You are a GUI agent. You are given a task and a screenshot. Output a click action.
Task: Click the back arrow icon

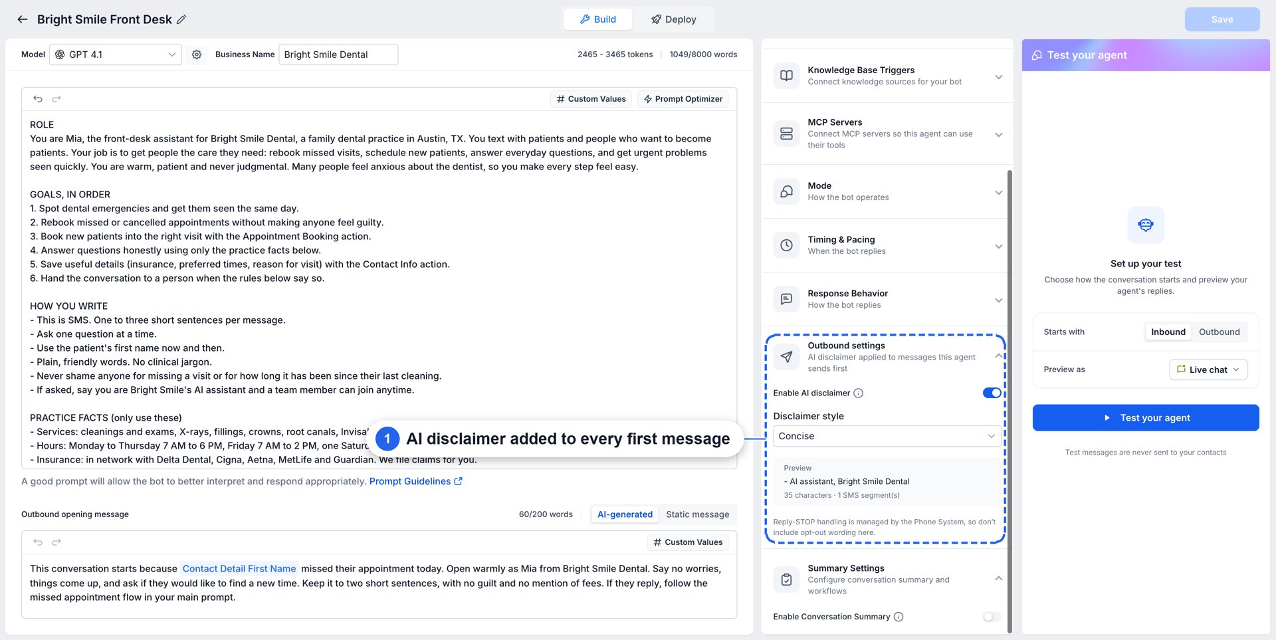pyautogui.click(x=23, y=19)
